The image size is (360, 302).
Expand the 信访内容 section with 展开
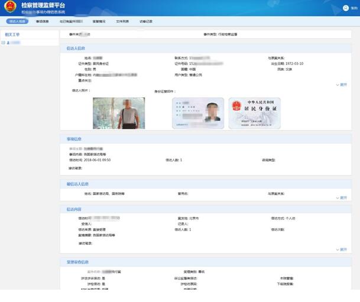pos(342,250)
